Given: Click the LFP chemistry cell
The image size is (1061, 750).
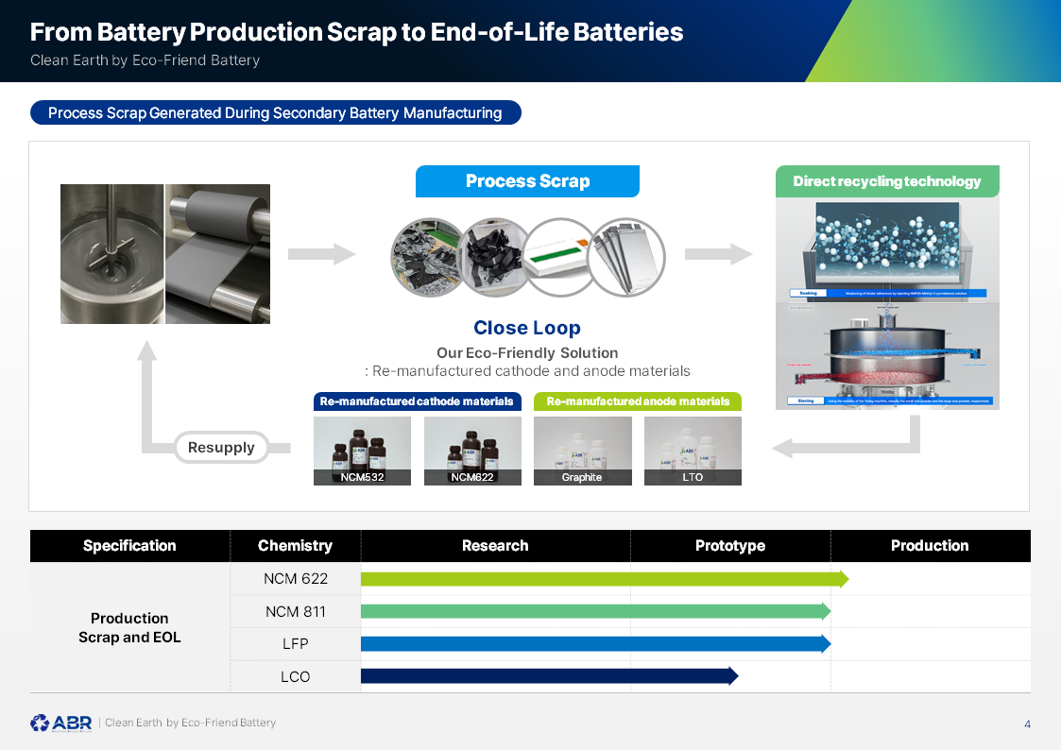Looking at the screenshot, I should (x=296, y=644).
